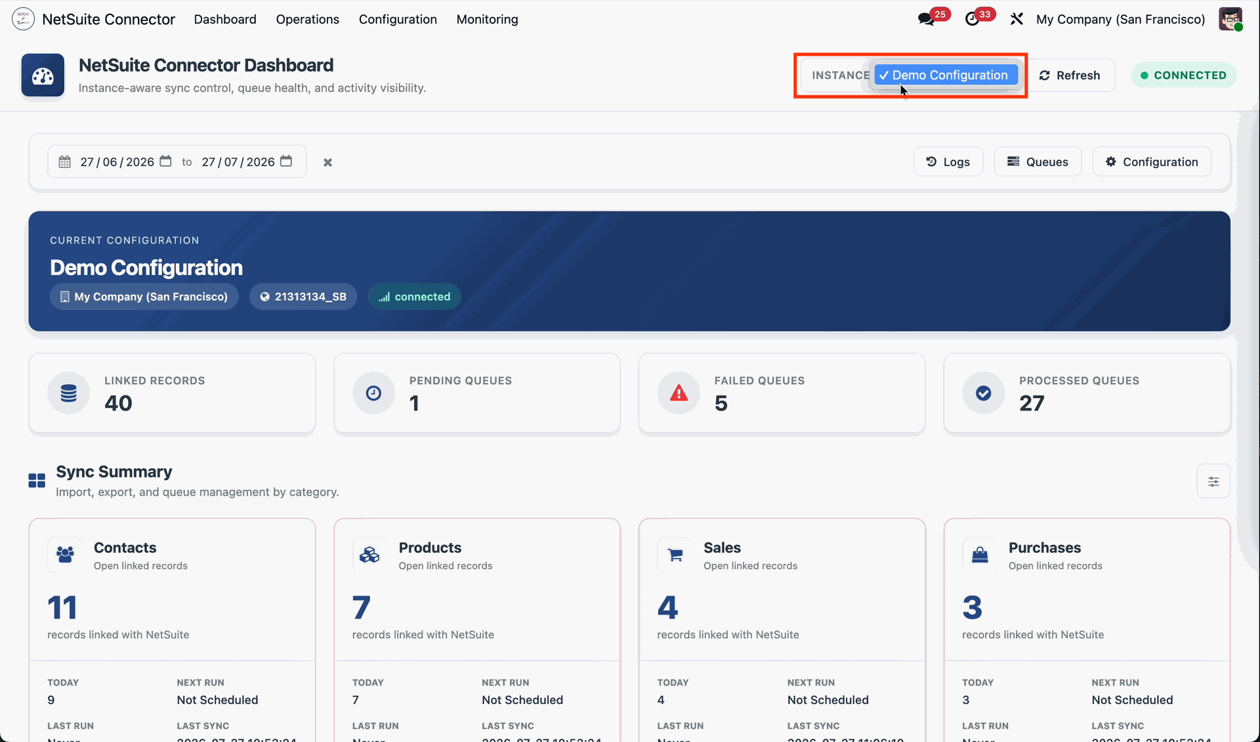1260x742 pixels.
Task: Open the My Company (San Francisco) company switcher
Action: 1120,19
